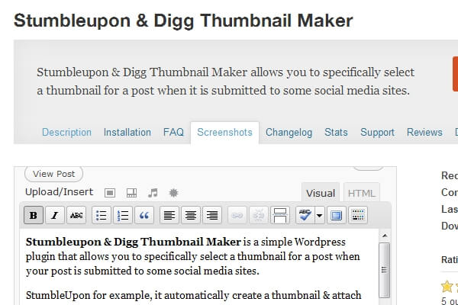Image resolution: width=458 pixels, height=305 pixels.
Task: Align text center
Action: click(x=191, y=215)
